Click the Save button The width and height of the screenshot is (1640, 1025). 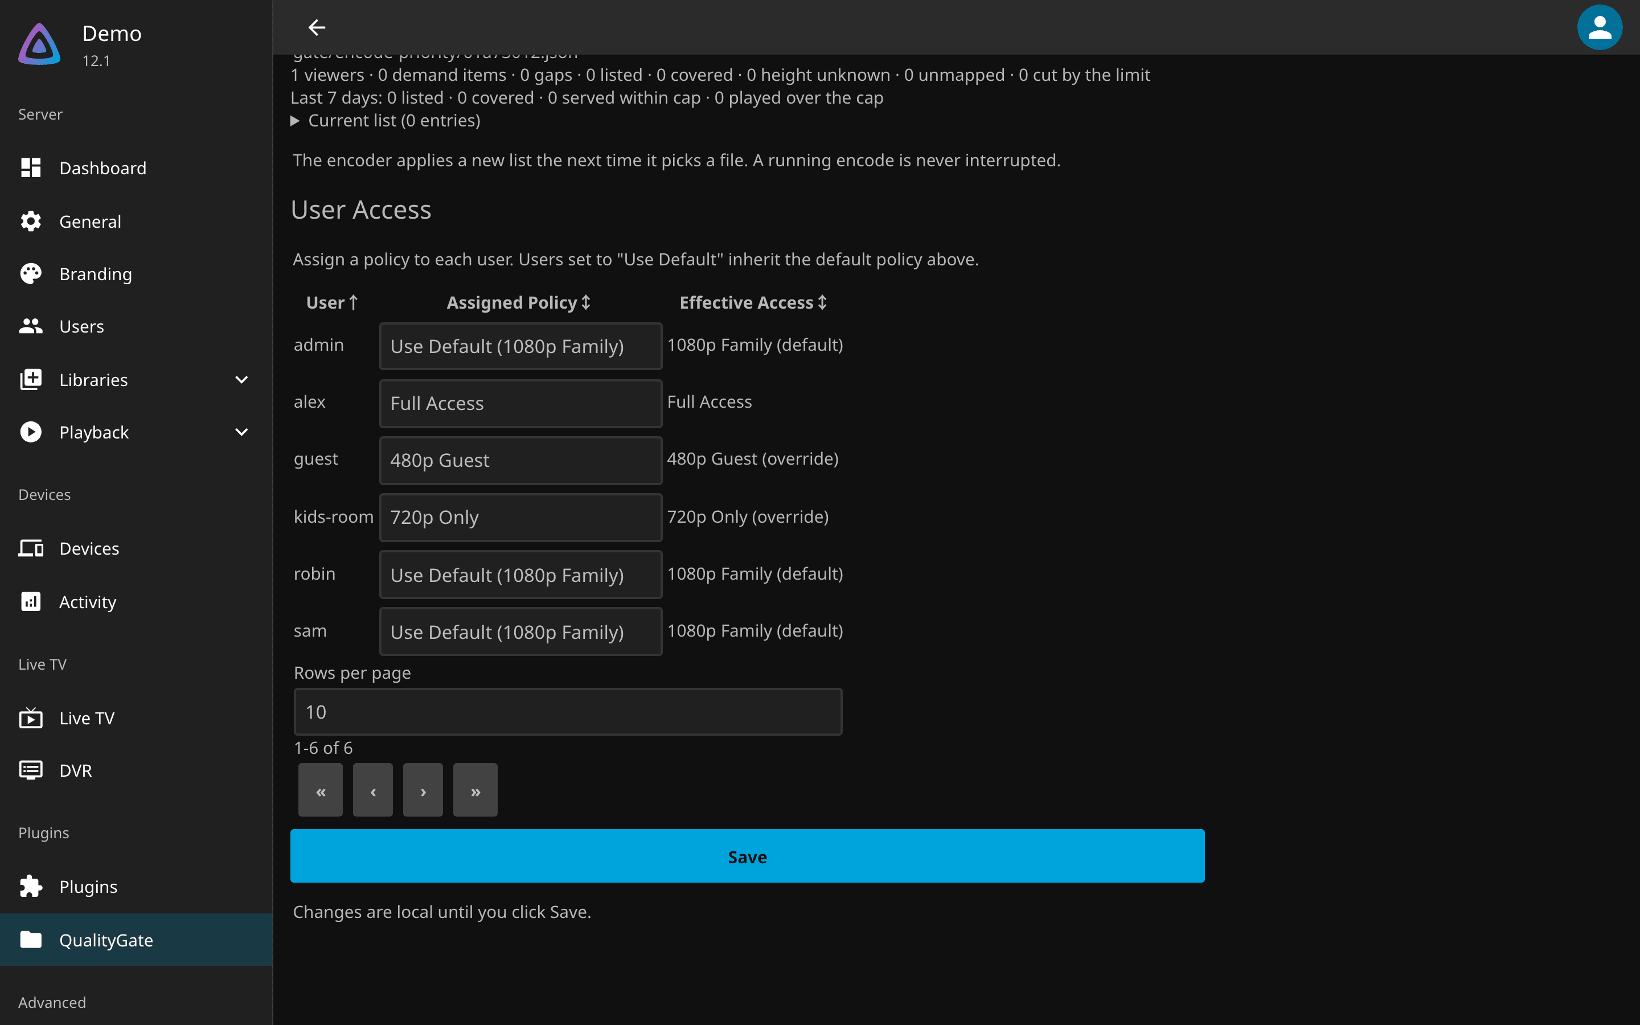(748, 856)
